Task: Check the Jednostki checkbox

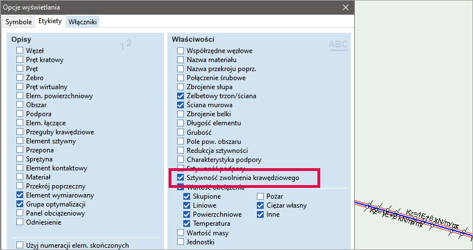Action: 181,242
